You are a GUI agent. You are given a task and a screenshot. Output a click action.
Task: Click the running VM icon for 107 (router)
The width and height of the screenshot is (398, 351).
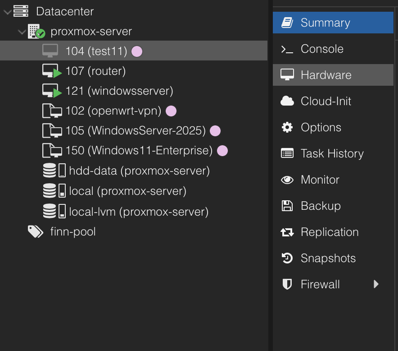51,71
